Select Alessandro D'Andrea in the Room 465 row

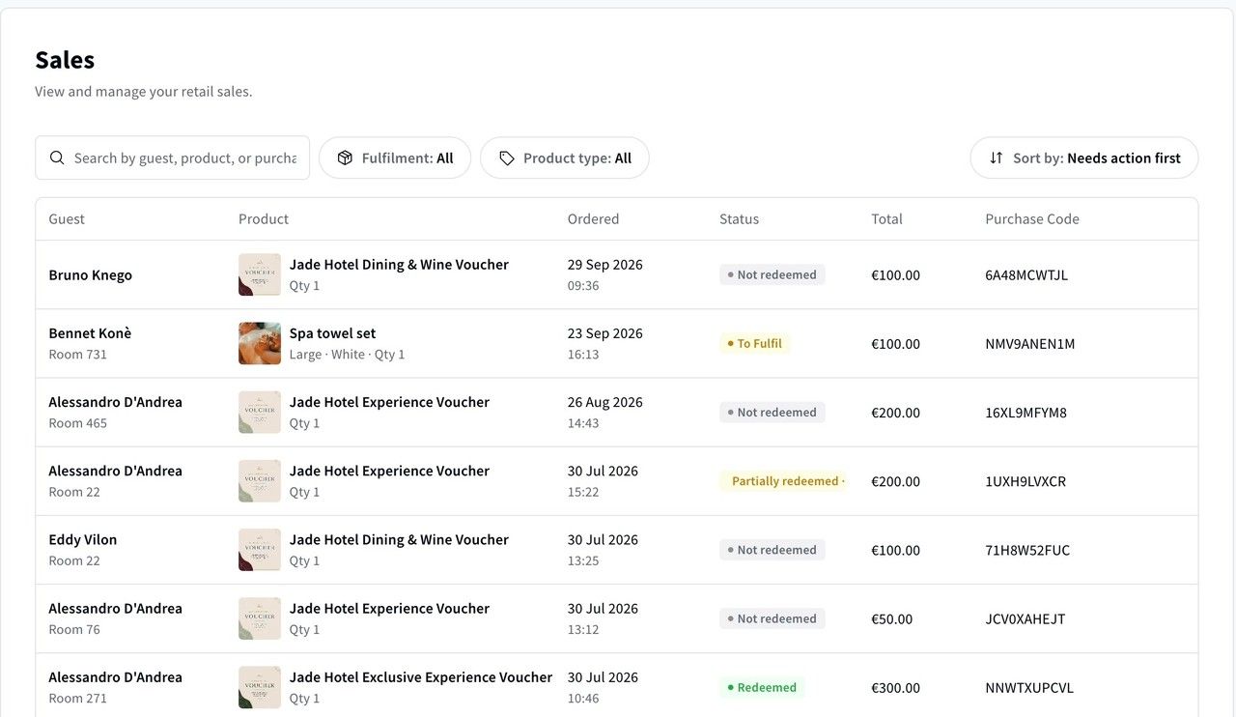(116, 402)
